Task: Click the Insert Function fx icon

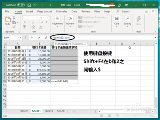Action: coord(46,38)
